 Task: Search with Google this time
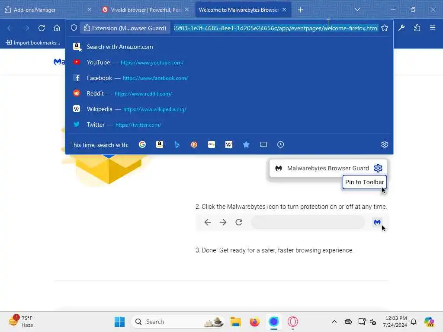[x=142, y=144]
